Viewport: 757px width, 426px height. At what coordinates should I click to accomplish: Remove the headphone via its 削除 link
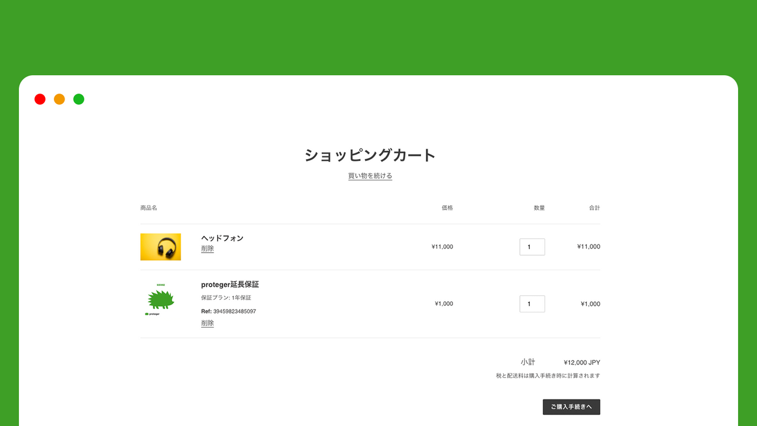pyautogui.click(x=207, y=249)
